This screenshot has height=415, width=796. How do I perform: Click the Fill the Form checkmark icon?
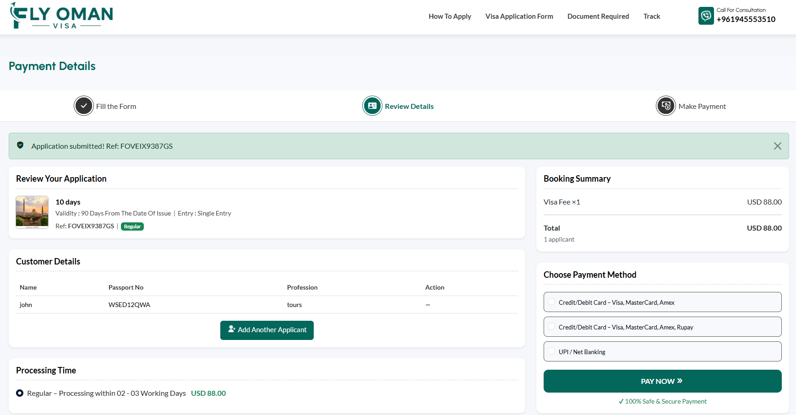[84, 106]
